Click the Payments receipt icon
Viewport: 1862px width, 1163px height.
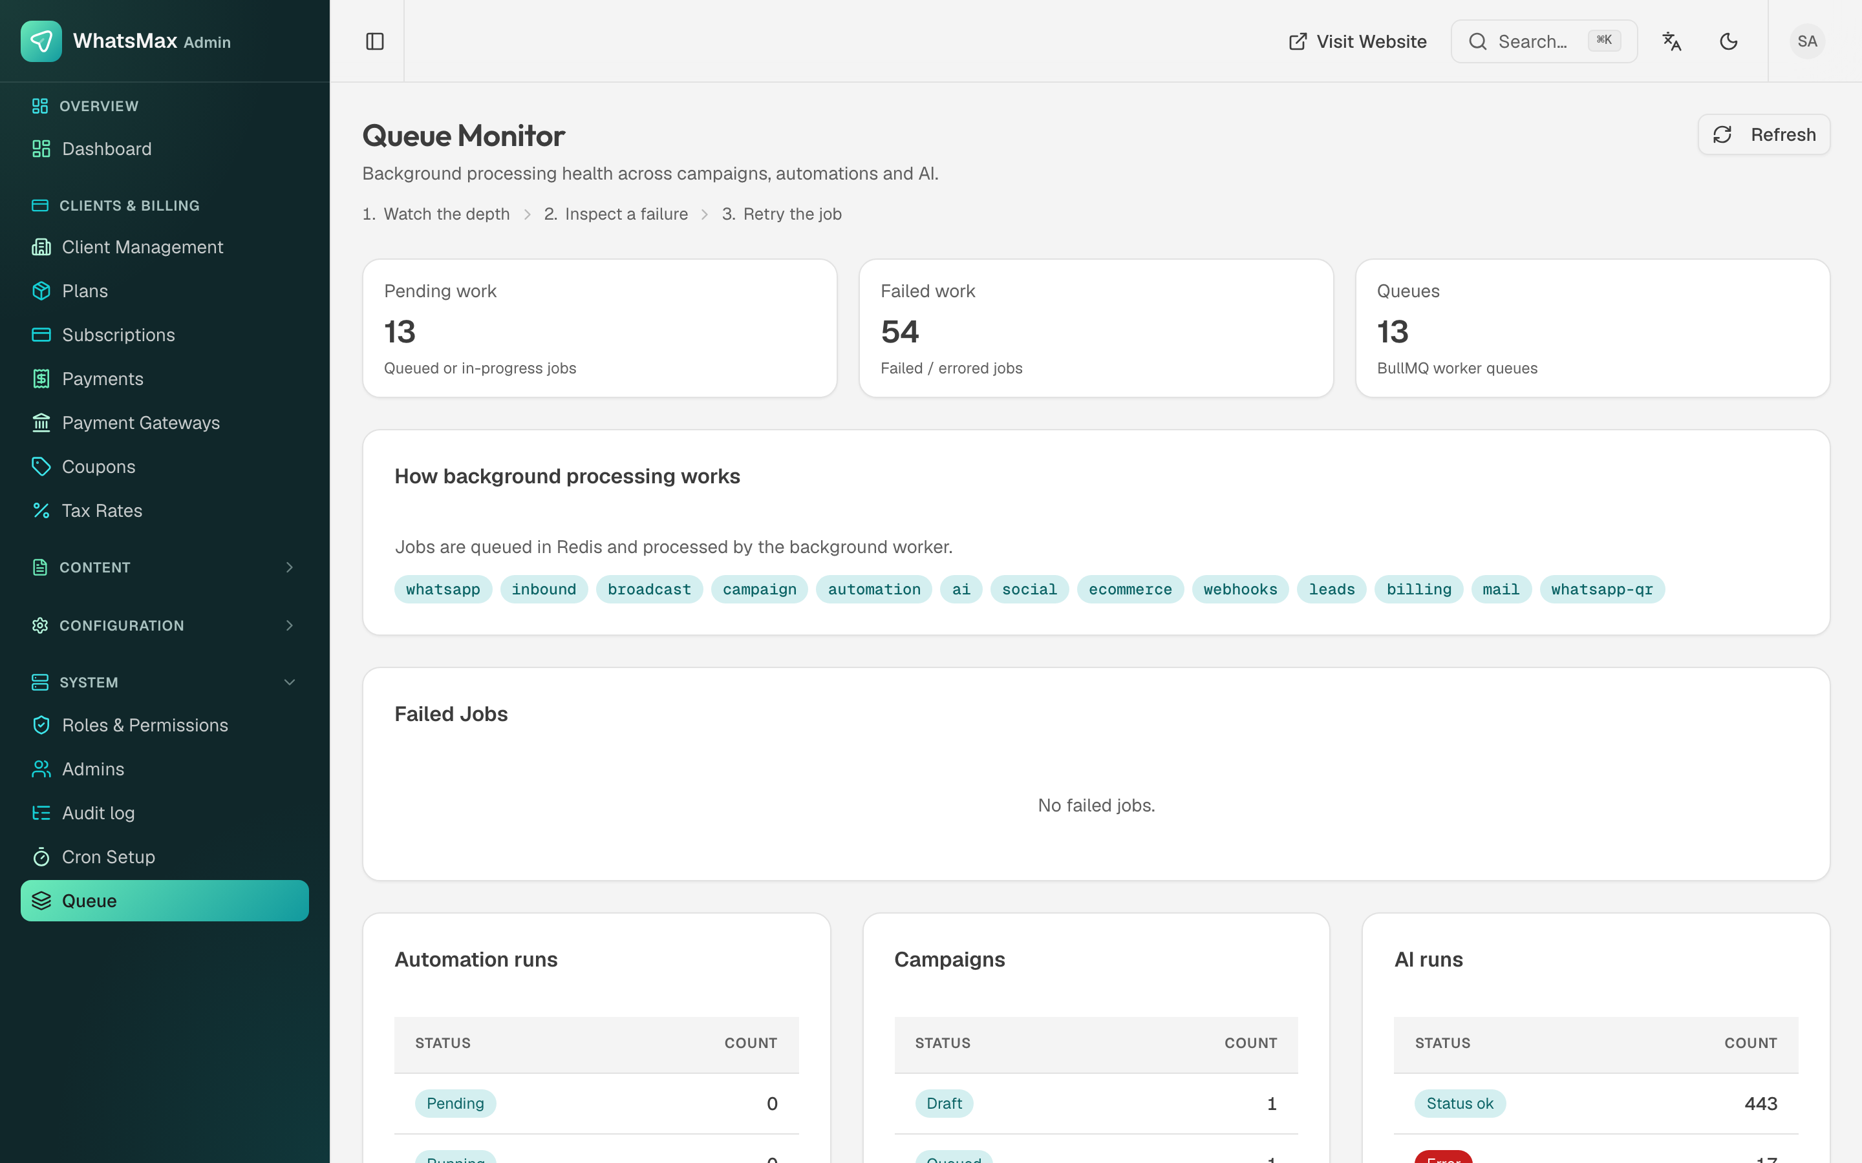[41, 379]
